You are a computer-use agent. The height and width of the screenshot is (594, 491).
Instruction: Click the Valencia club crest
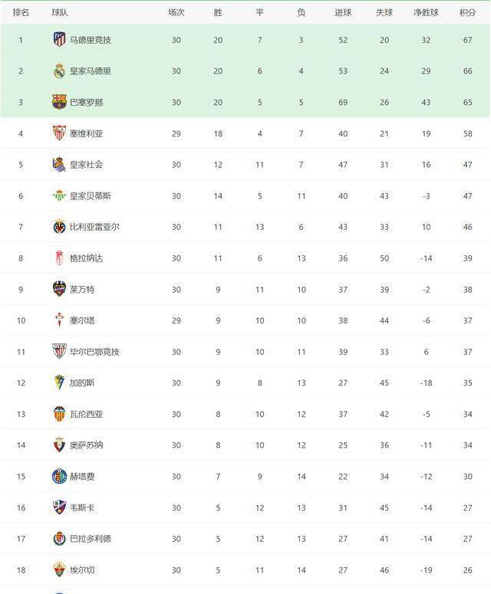(x=59, y=414)
